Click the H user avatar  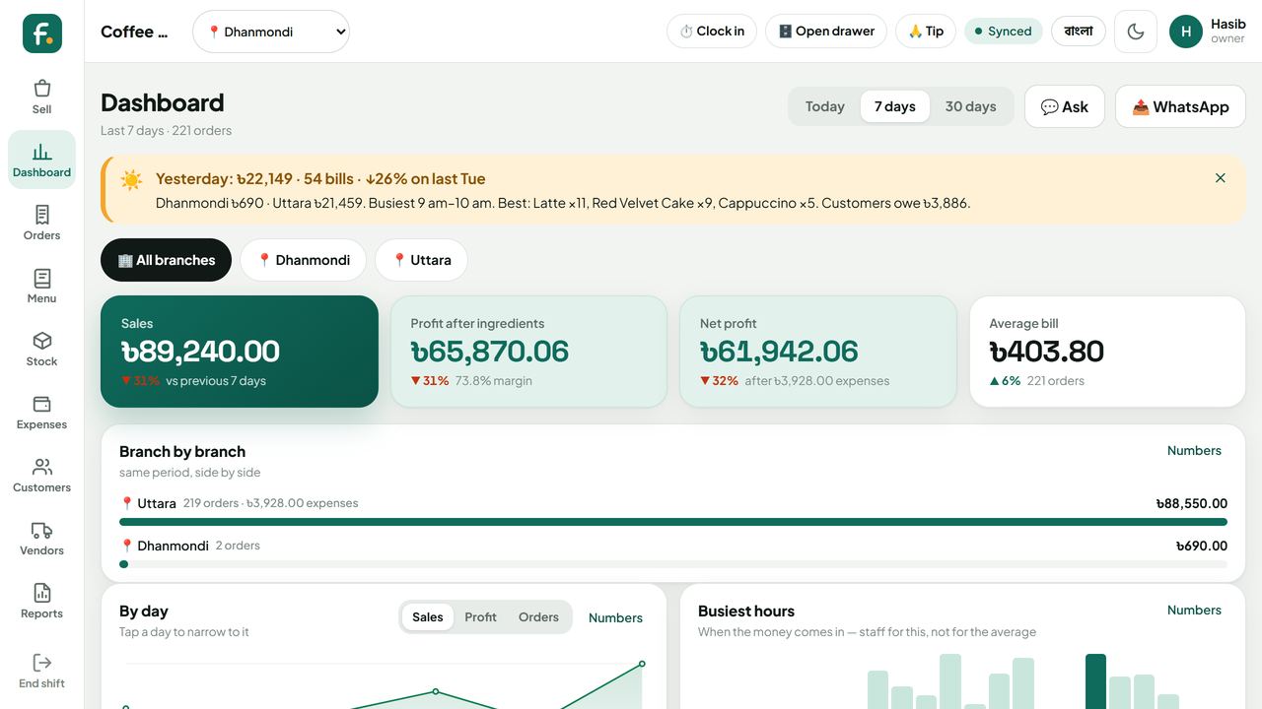1186,32
